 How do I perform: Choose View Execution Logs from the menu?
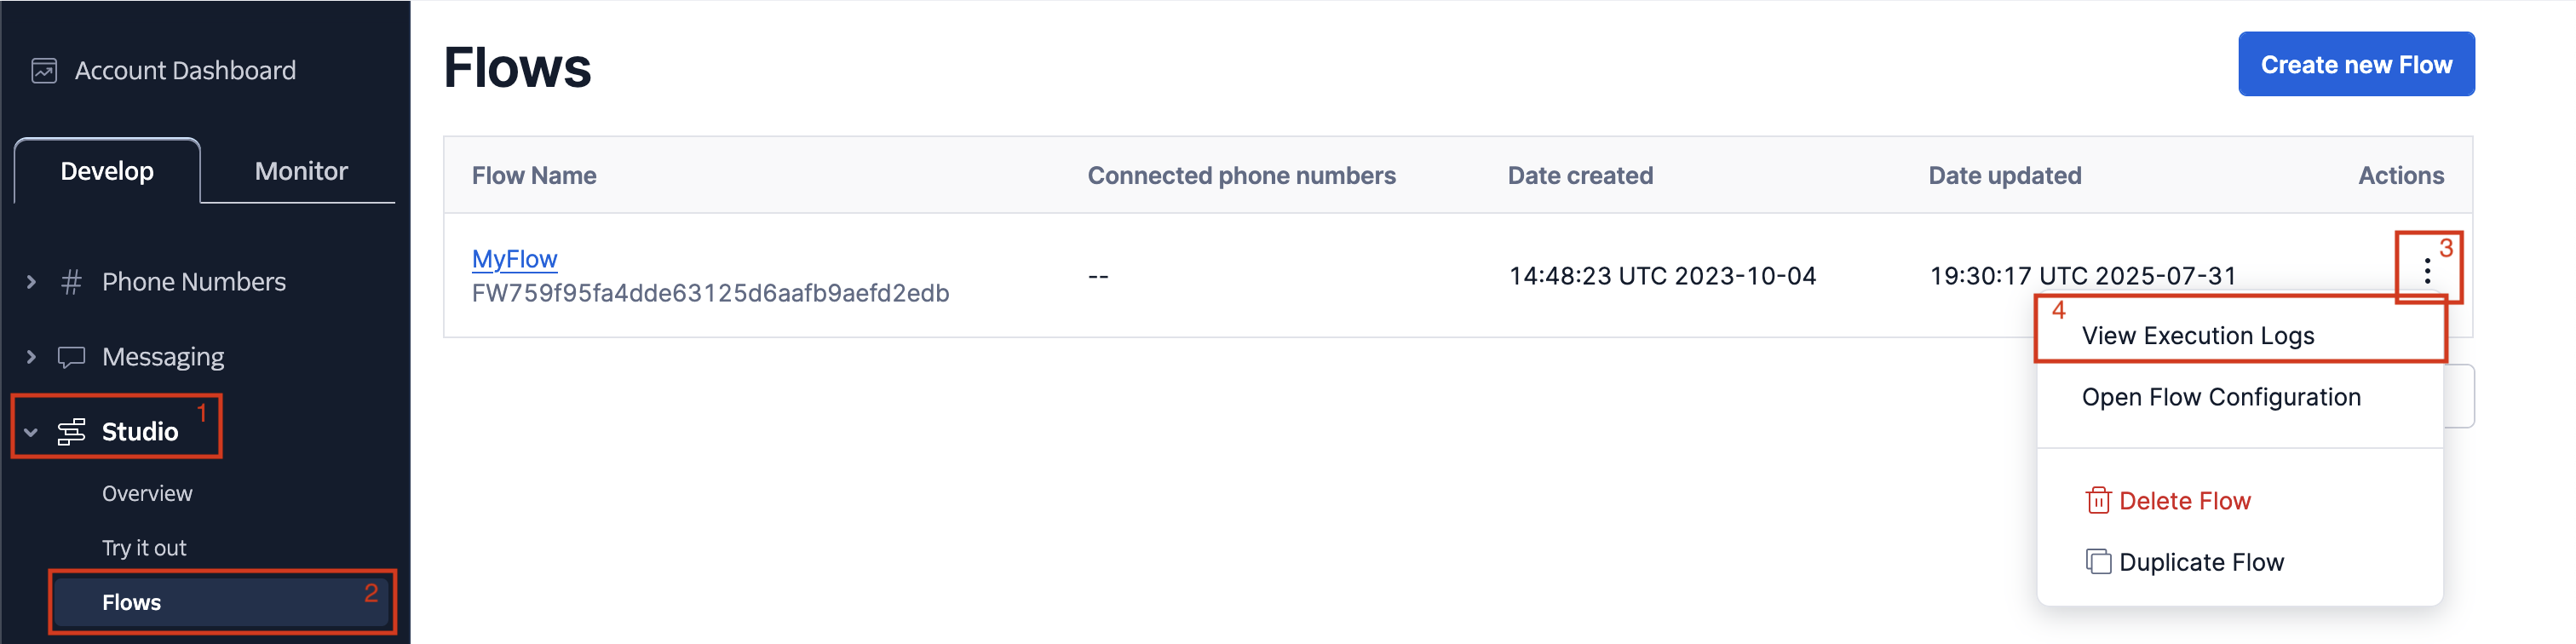(2196, 335)
